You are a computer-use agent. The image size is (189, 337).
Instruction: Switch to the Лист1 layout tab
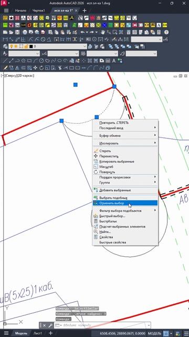coord(38,333)
